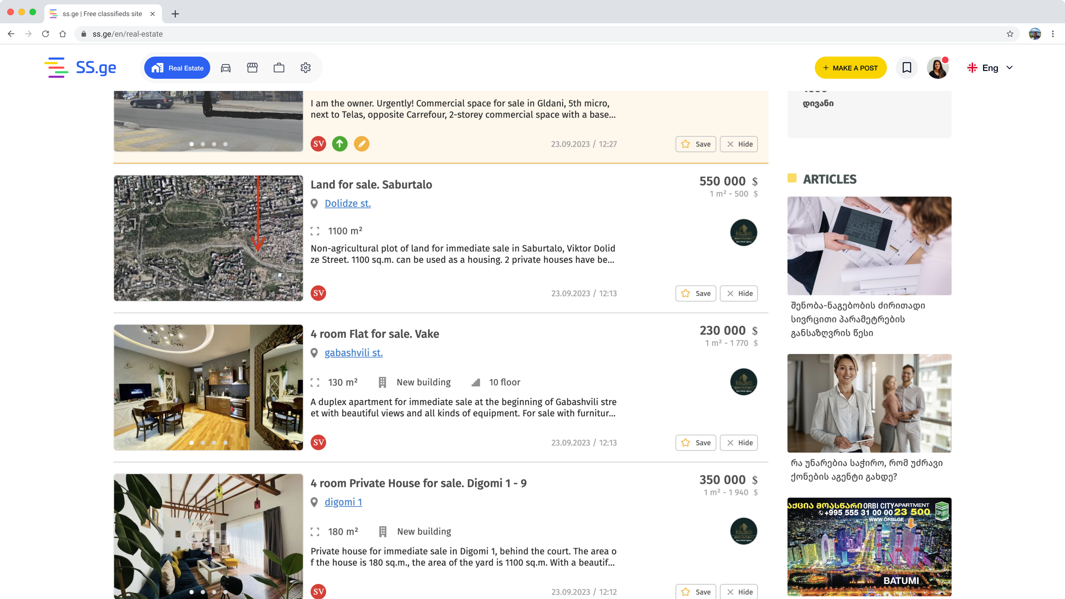The height and width of the screenshot is (599, 1065).
Task: Open the shop/market category icon
Action: 252,68
